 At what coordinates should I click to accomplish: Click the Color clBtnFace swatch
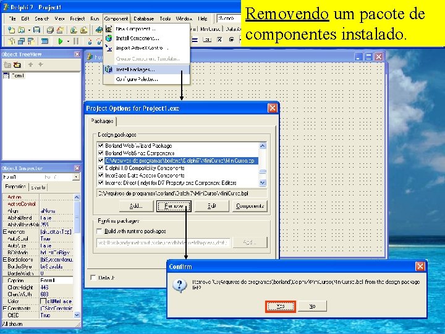tap(43, 301)
